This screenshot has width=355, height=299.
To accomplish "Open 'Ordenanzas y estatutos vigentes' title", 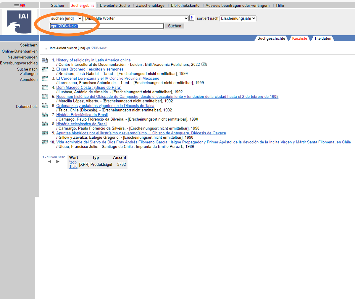I will 105,106.
